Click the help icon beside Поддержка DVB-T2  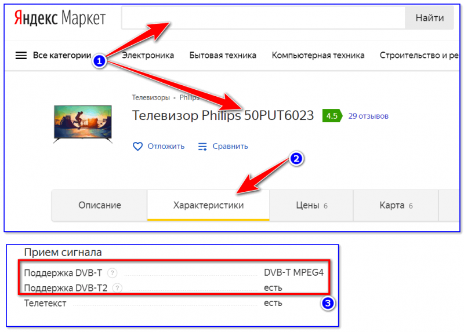pyautogui.click(x=118, y=288)
